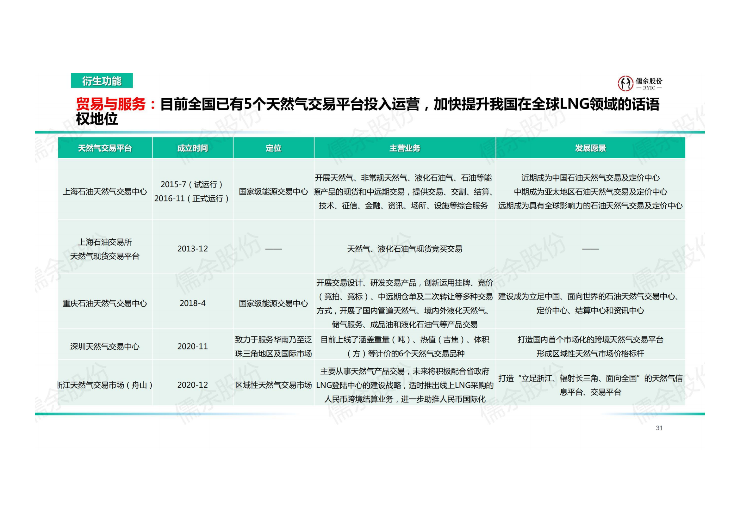Screen dimensions: 740x523
Task: Click the red 贸易与服务 title text
Action: click(x=110, y=104)
